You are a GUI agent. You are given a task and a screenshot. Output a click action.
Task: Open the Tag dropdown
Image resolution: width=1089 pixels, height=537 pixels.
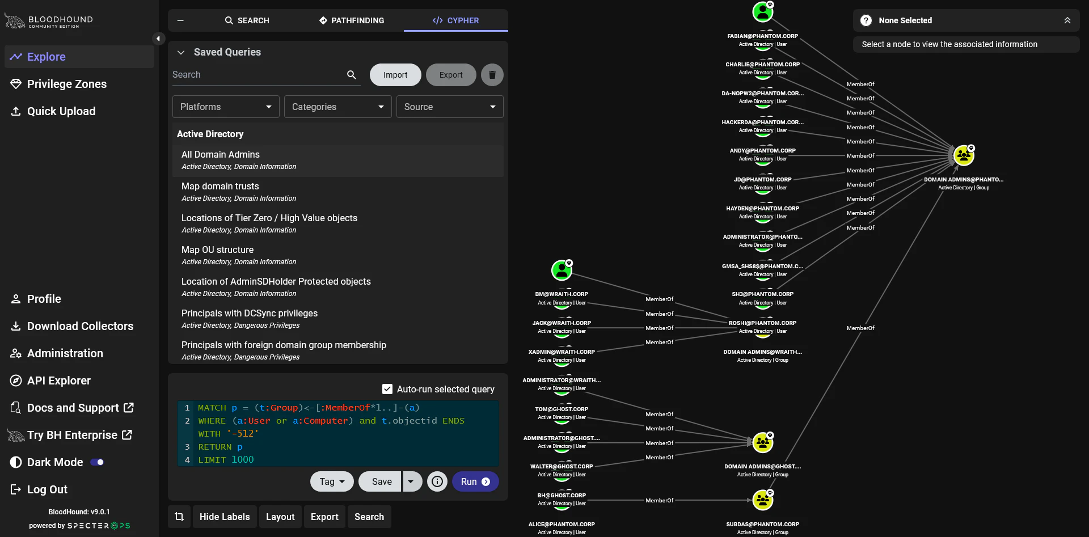332,481
